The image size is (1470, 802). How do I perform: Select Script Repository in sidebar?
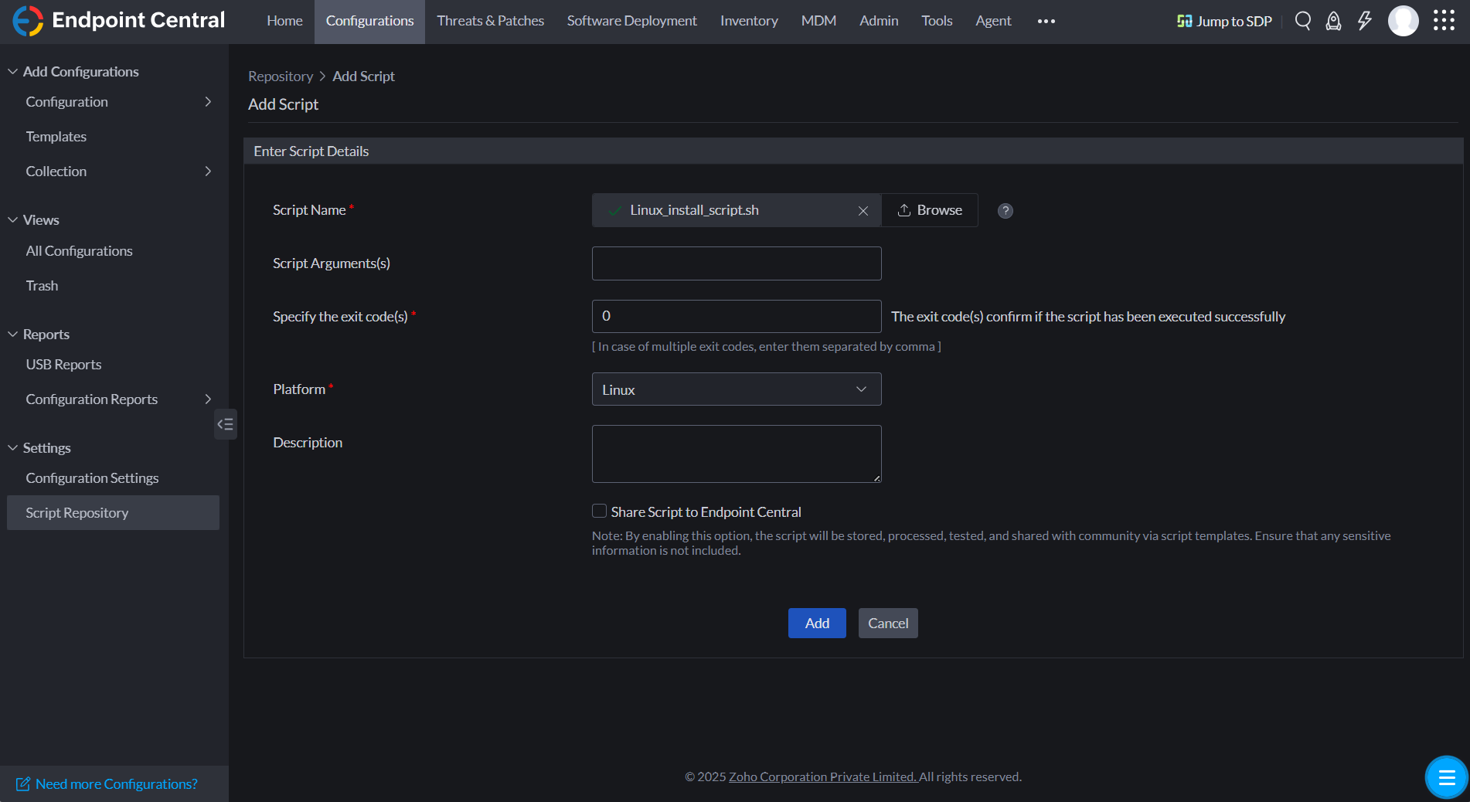tap(113, 513)
